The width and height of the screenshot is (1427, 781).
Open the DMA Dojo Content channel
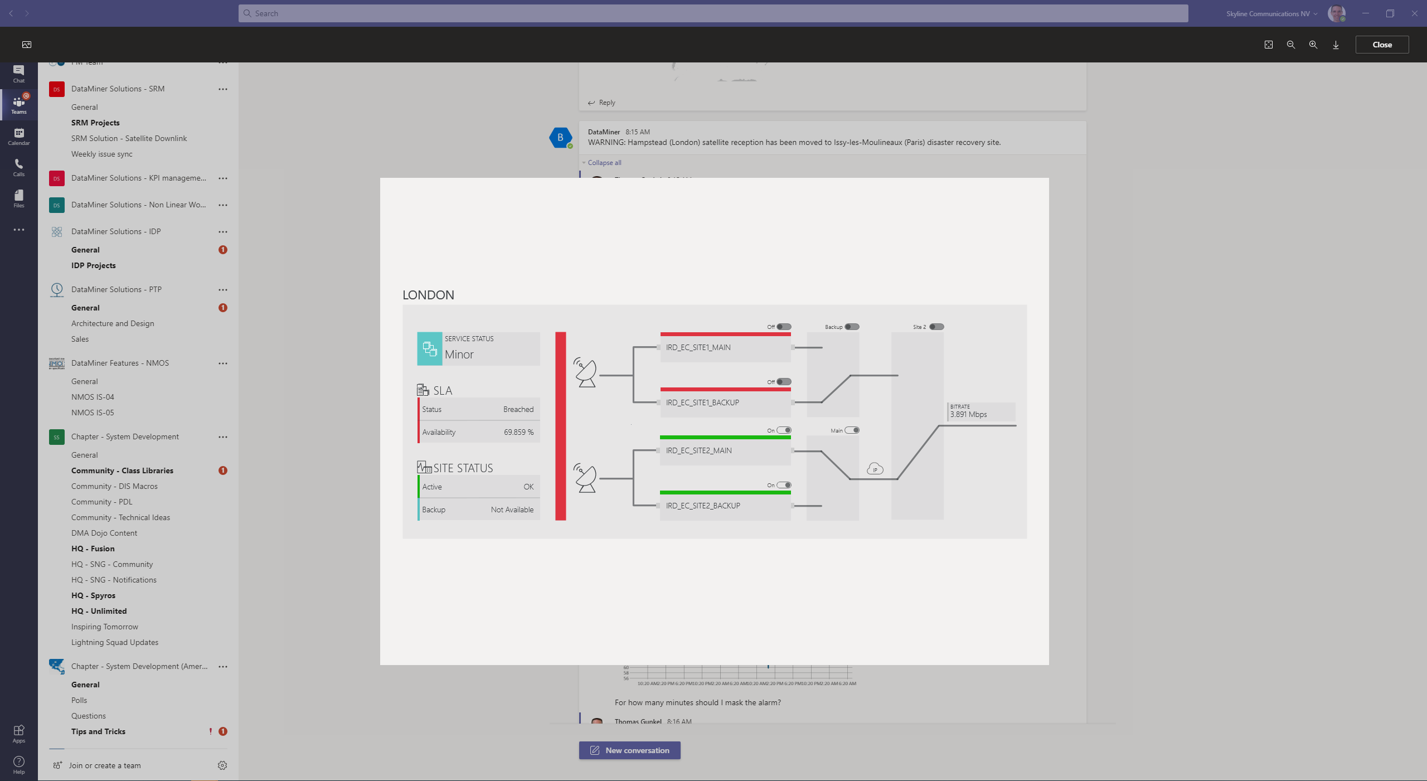click(x=104, y=533)
